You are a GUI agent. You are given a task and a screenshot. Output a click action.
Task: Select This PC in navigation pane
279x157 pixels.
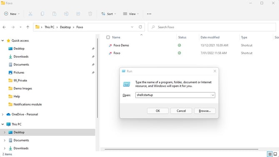tap(16, 124)
